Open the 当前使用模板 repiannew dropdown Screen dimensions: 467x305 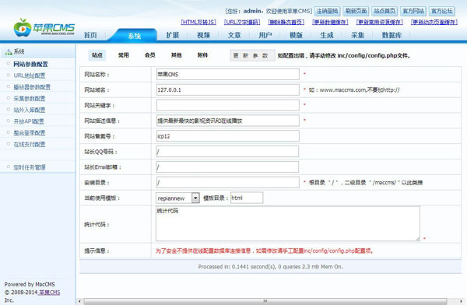[177, 198]
